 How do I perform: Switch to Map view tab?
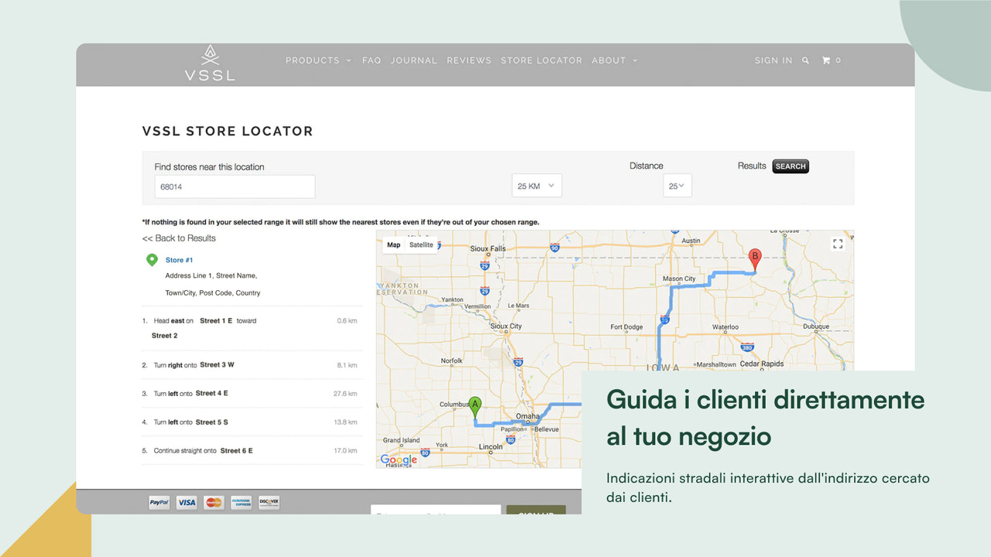tap(393, 244)
